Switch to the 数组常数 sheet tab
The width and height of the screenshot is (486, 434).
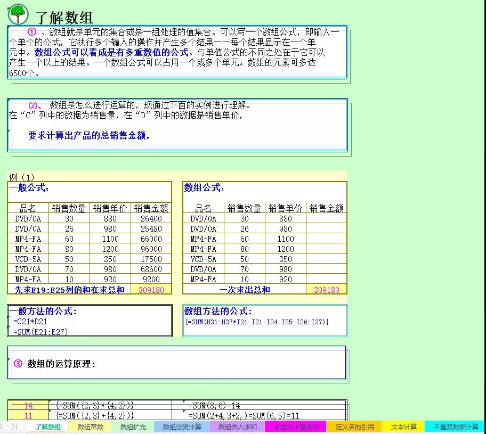91,427
